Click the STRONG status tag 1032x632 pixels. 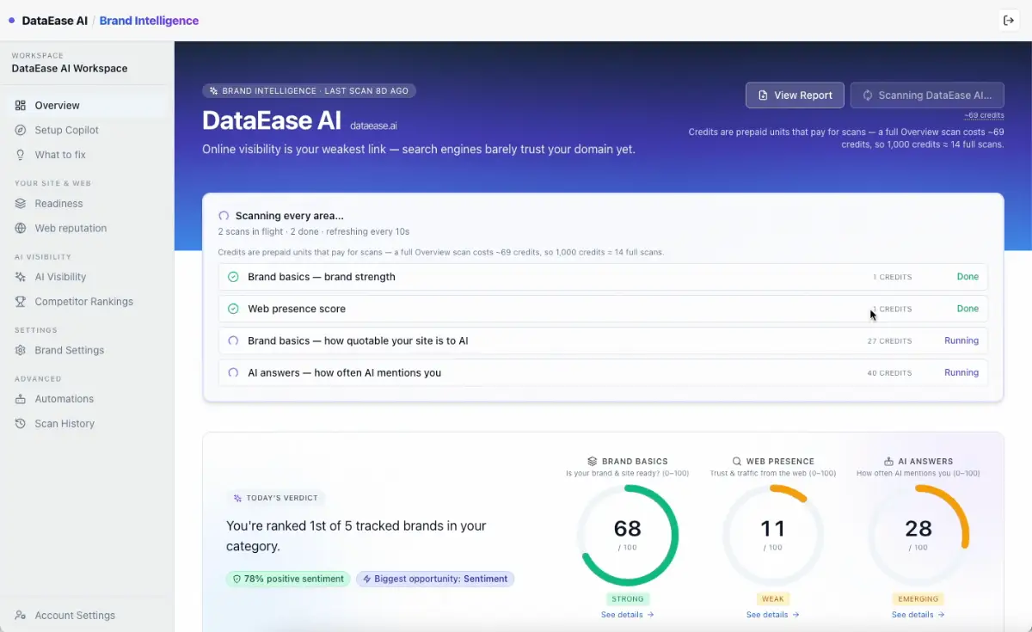tap(628, 598)
